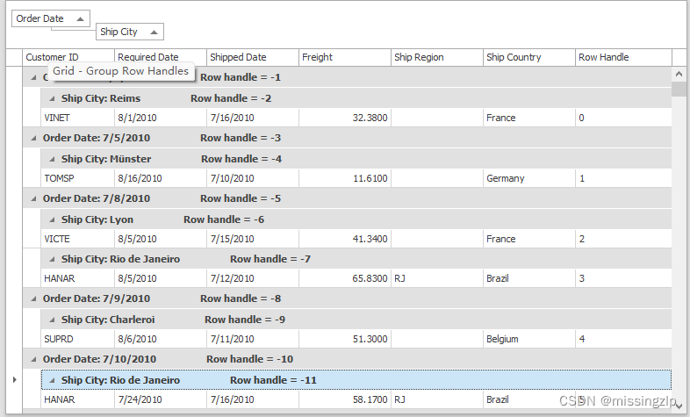Viewport: 690px width, 417px height.
Task: Select the freight value 11.6100
Action: [344, 178]
